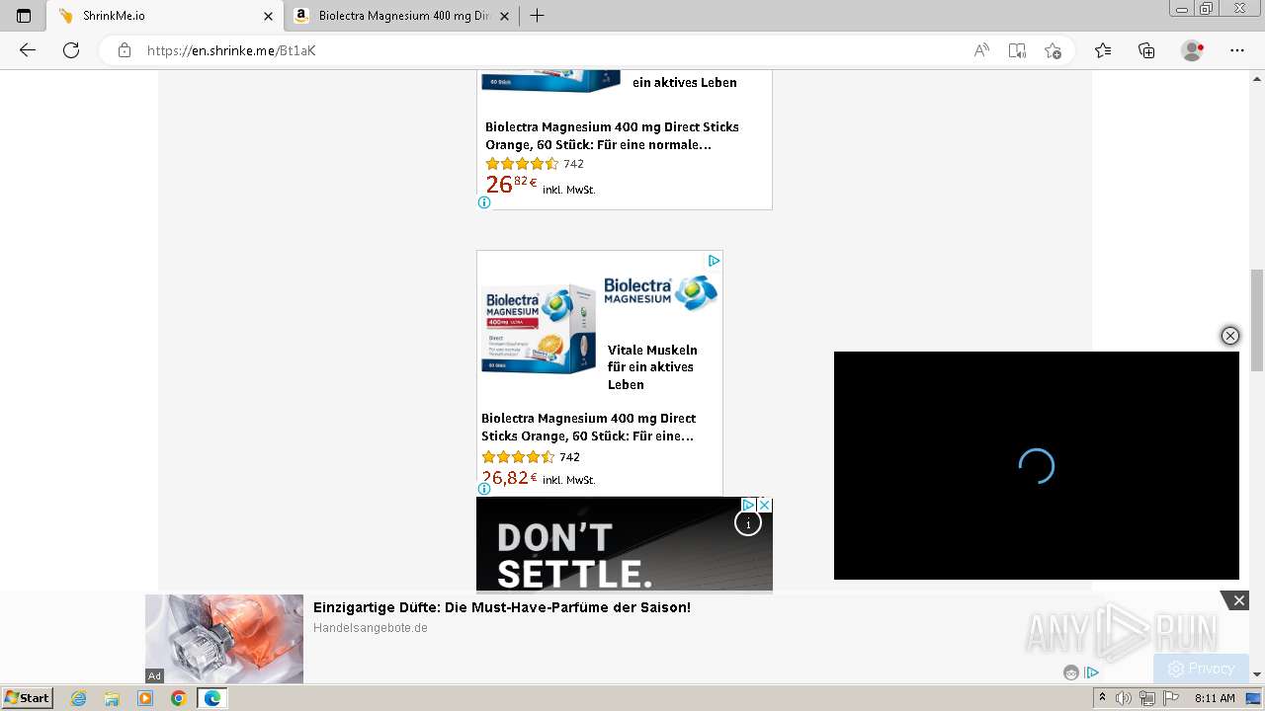Click the address bar URL
Screen dimensions: 1265x711
point(231,50)
